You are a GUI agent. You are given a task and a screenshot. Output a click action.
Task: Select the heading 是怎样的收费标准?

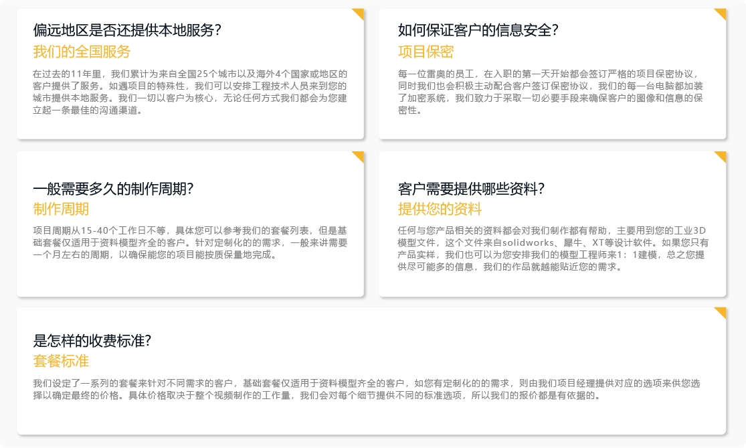(92, 341)
